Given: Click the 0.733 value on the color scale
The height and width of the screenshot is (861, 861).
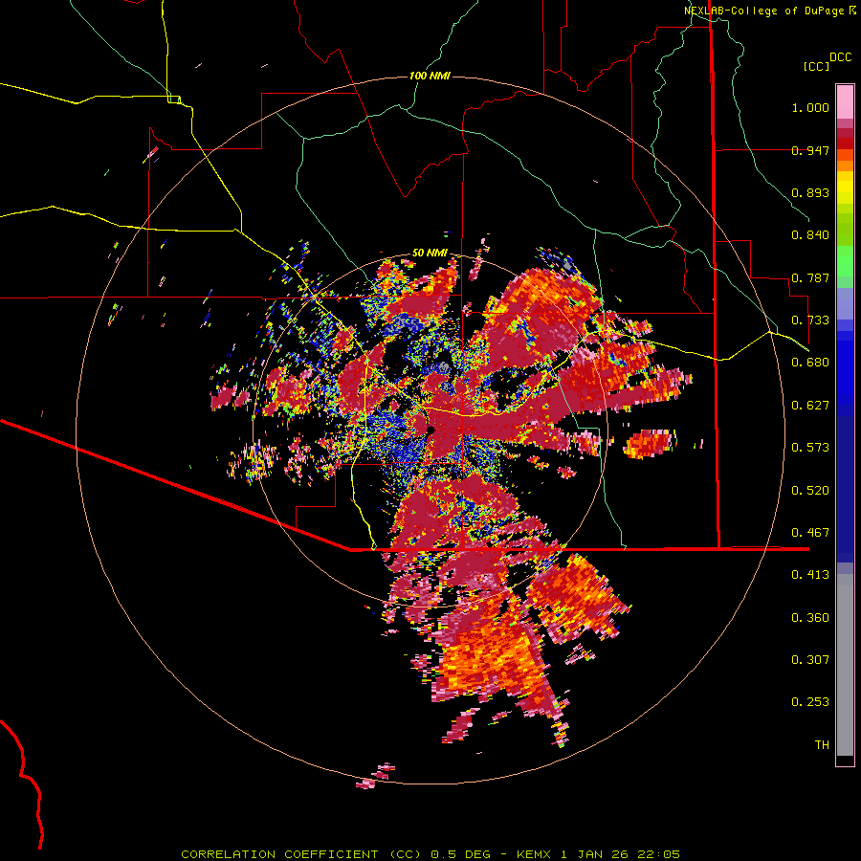Looking at the screenshot, I should [810, 320].
